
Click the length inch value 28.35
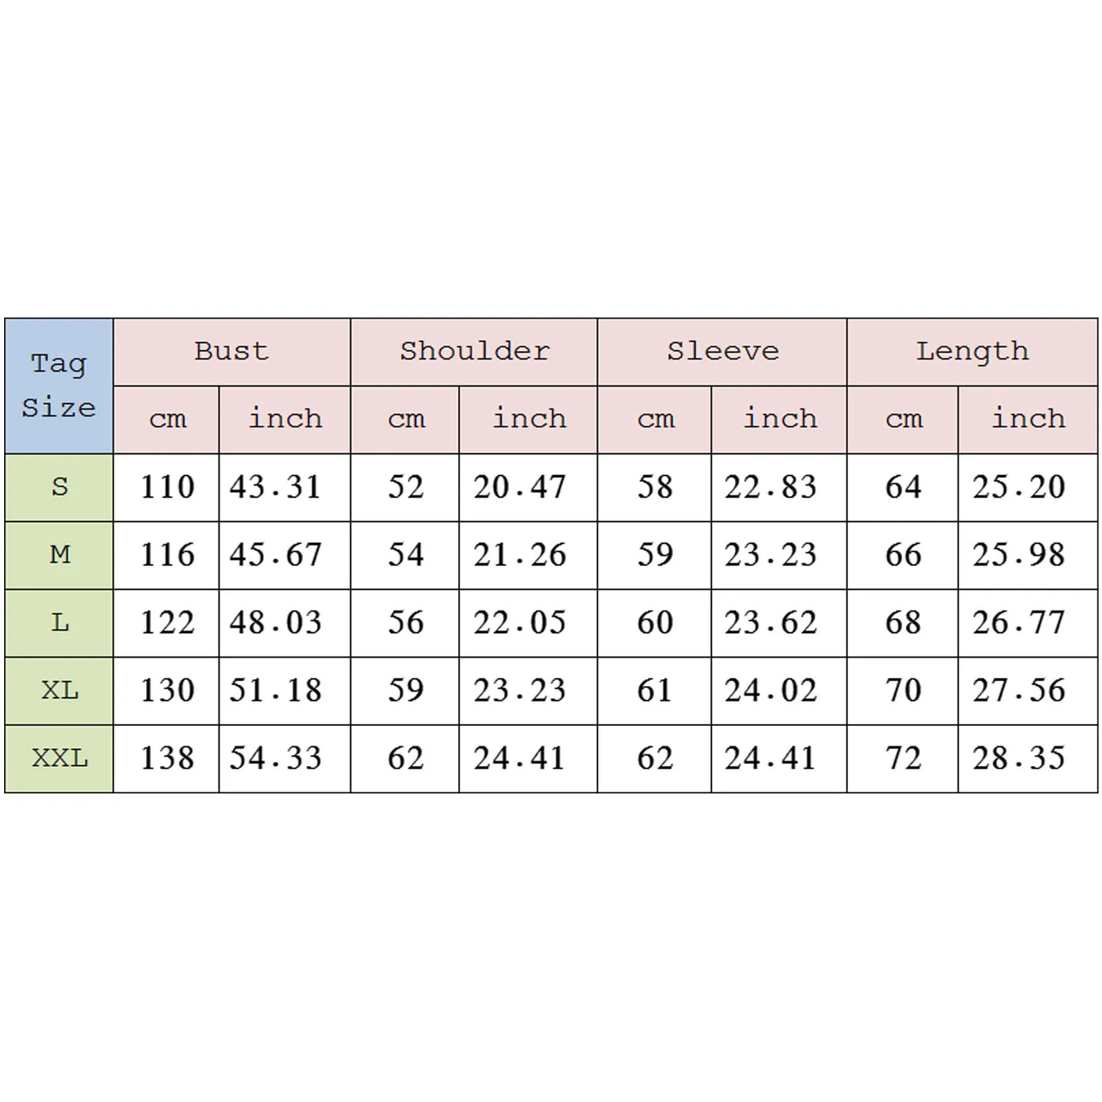(1019, 758)
